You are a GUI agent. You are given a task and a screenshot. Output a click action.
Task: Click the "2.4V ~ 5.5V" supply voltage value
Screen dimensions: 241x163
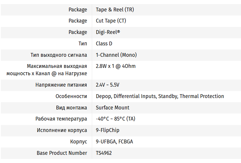point(107,85)
